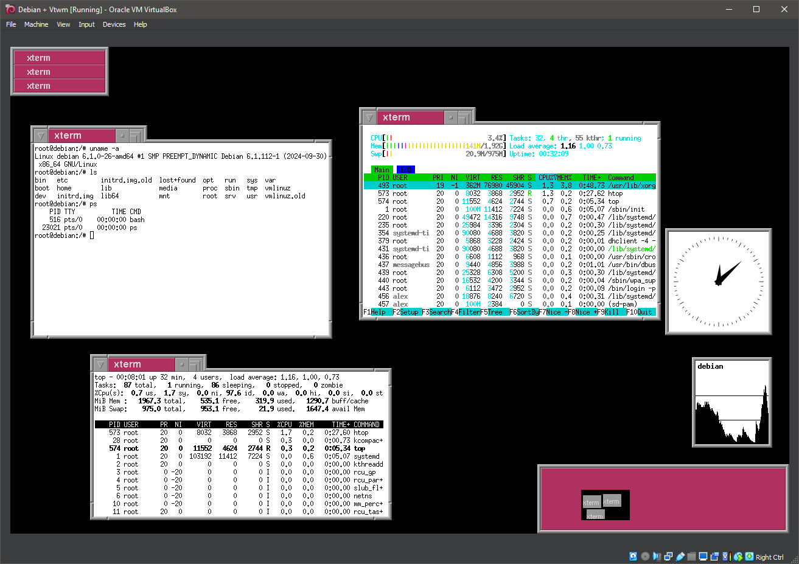The width and height of the screenshot is (799, 564).
Task: Switch to the I/O tab in htop
Action: click(405, 169)
